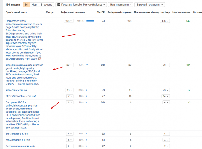Screen dimensions: 202x149
Task: Expand referring domains dropdown for стоматологія в Києві
Action: tap(70, 140)
